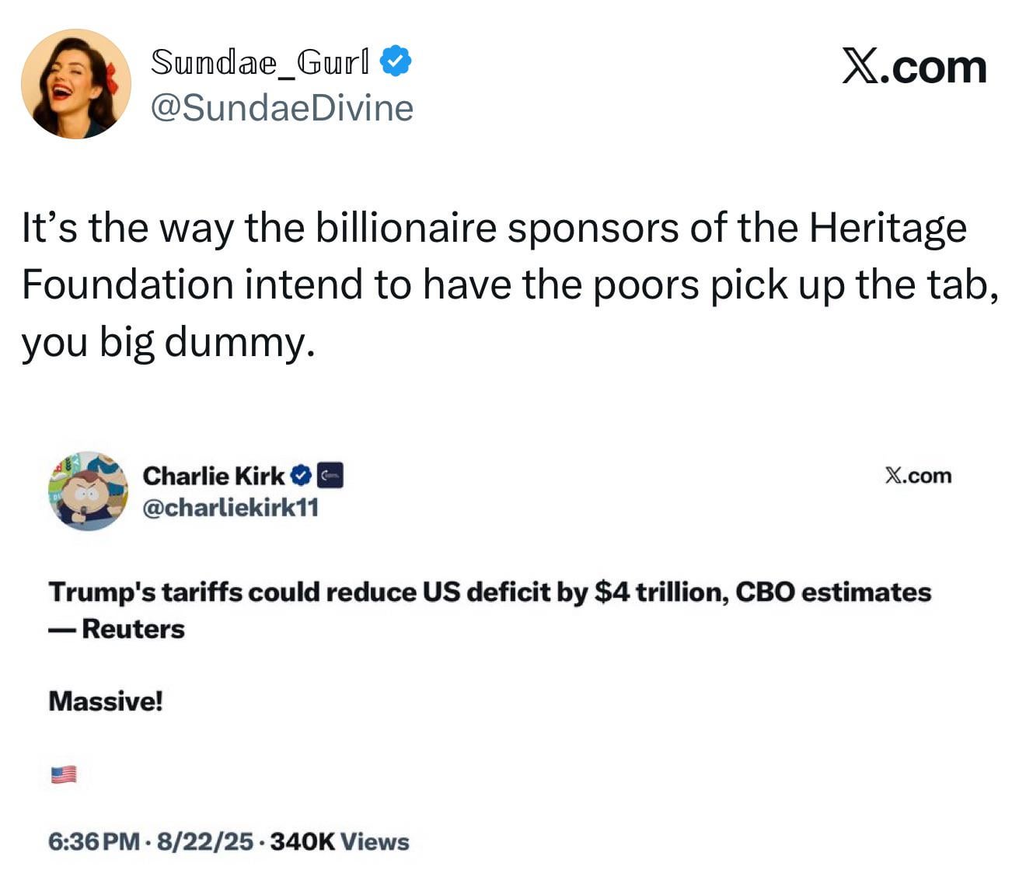This screenshot has width=1026, height=870.
Task: Visit the @SundaeDivine handle
Action: point(281,108)
